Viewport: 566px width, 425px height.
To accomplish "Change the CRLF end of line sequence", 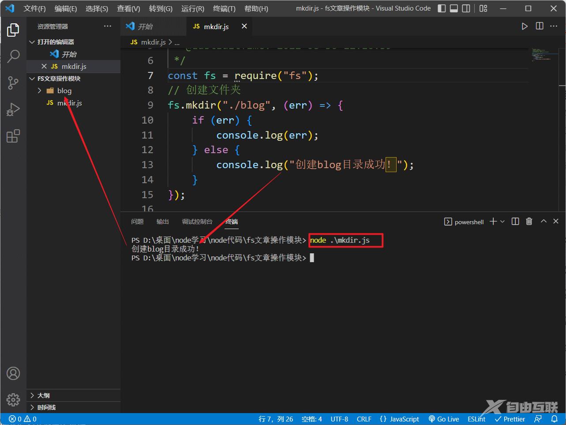I will (x=364, y=419).
